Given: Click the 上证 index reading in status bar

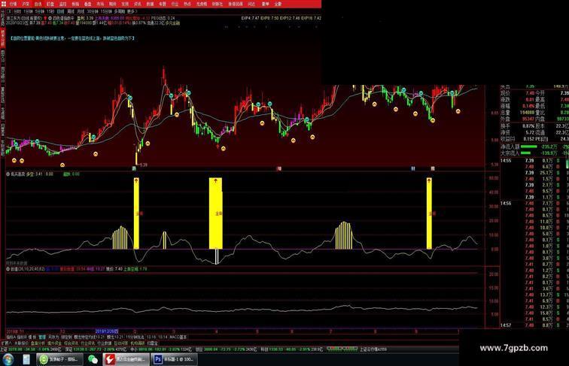Looking at the screenshot, I should tap(31, 349).
